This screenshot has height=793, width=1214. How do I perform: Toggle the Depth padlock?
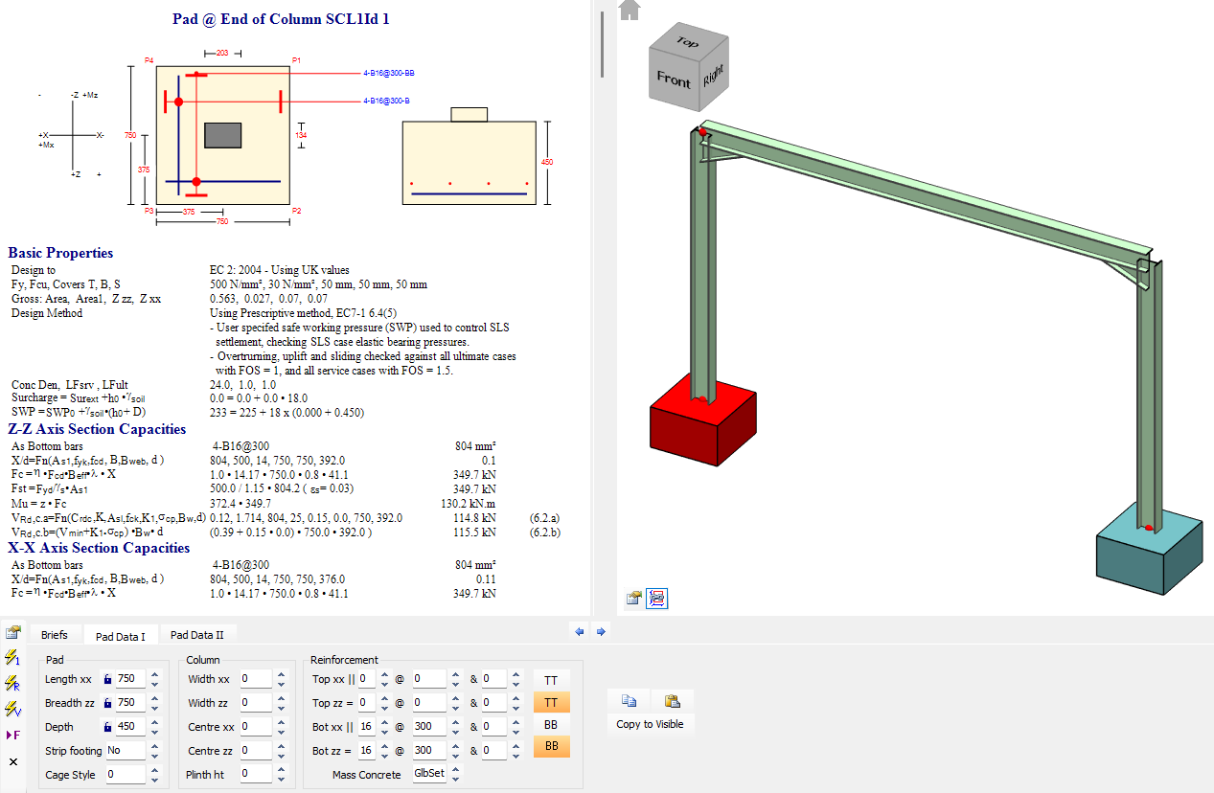(107, 727)
